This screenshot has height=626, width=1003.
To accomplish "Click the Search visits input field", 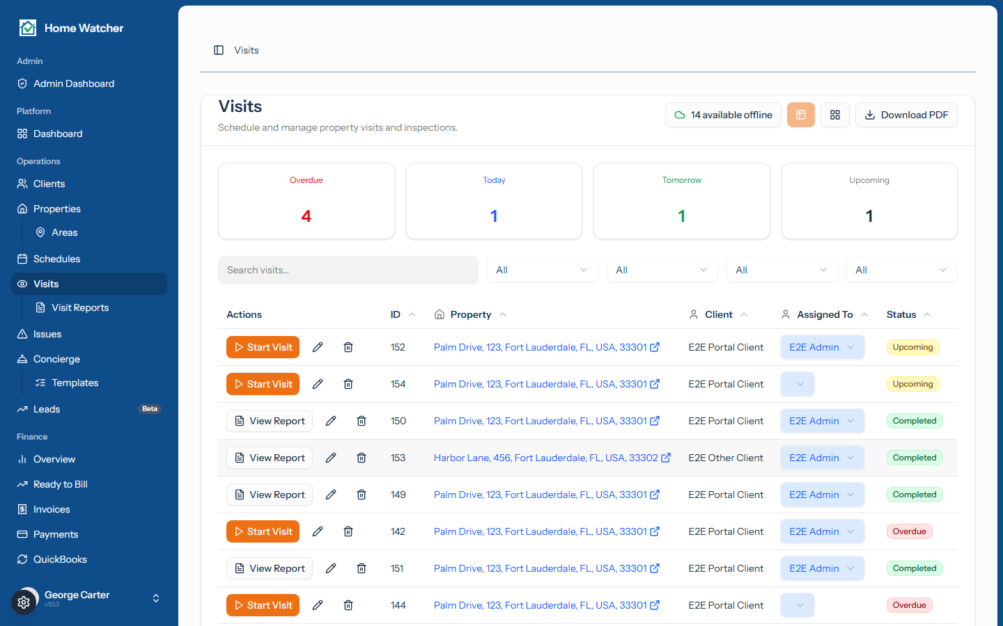I will [348, 270].
